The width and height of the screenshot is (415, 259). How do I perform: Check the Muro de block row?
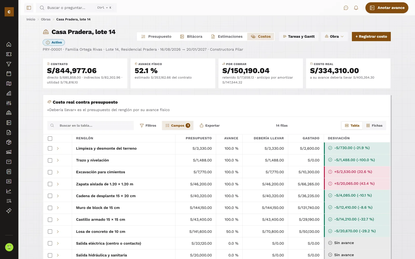click(50, 208)
